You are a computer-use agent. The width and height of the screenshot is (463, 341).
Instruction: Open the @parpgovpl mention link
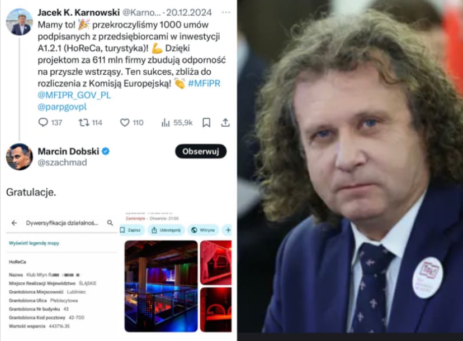click(x=62, y=107)
